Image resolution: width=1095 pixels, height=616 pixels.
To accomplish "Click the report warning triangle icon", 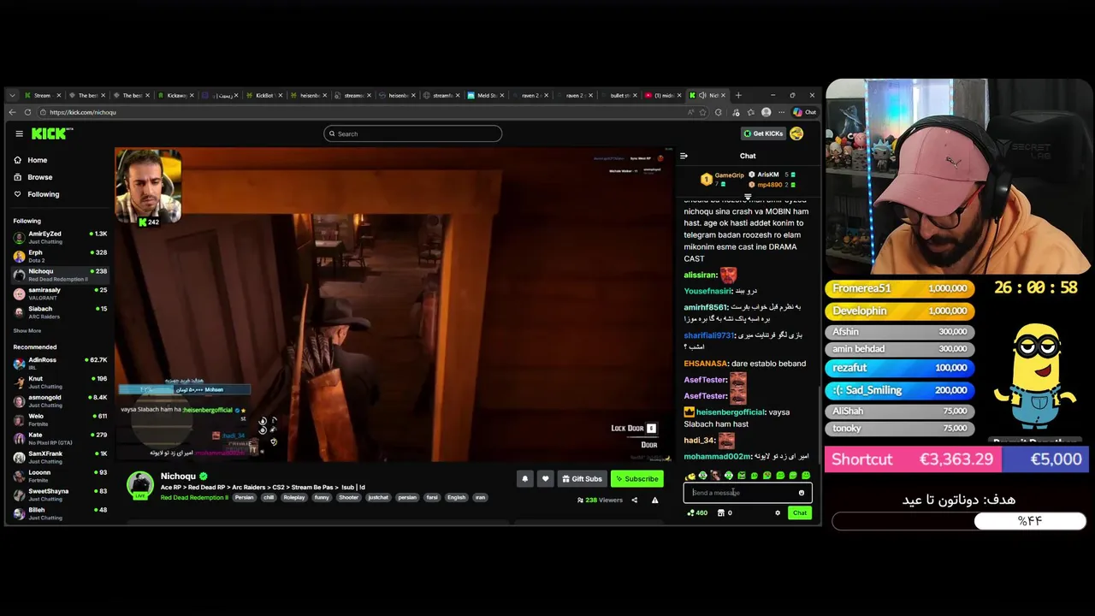I will click(x=654, y=500).
